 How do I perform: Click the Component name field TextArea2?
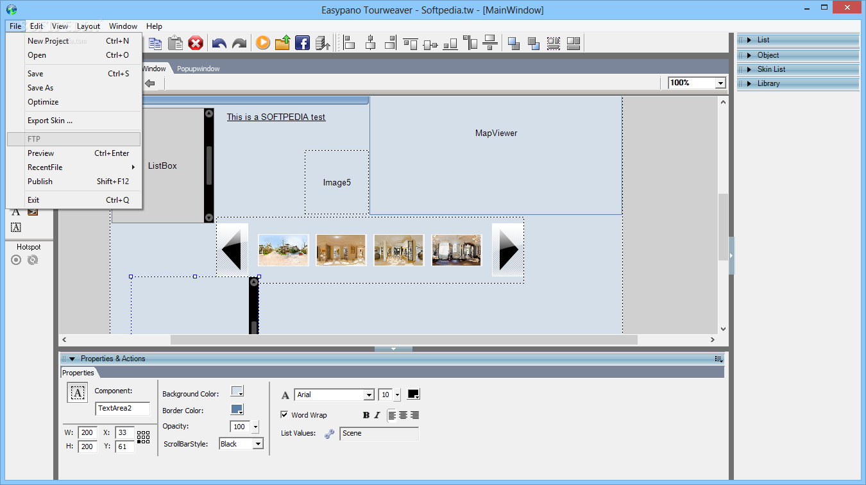point(123,409)
